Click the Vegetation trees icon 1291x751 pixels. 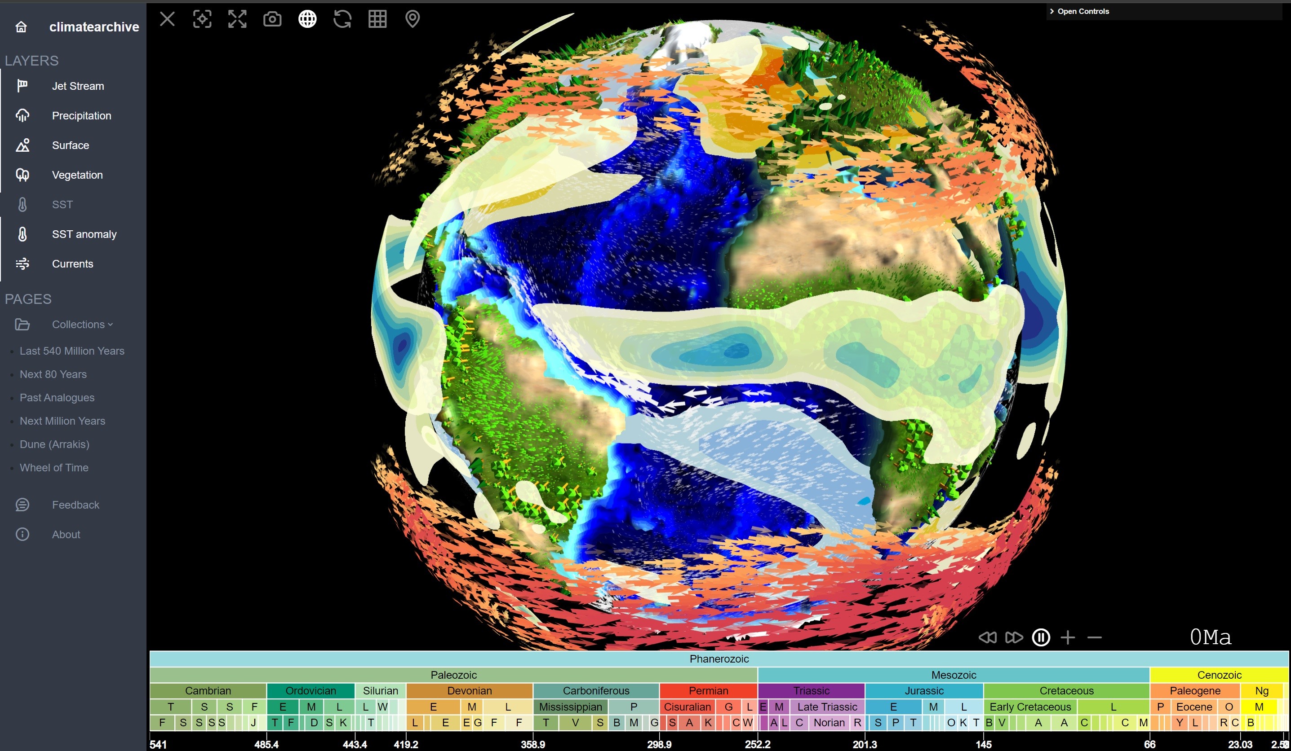[x=22, y=175]
